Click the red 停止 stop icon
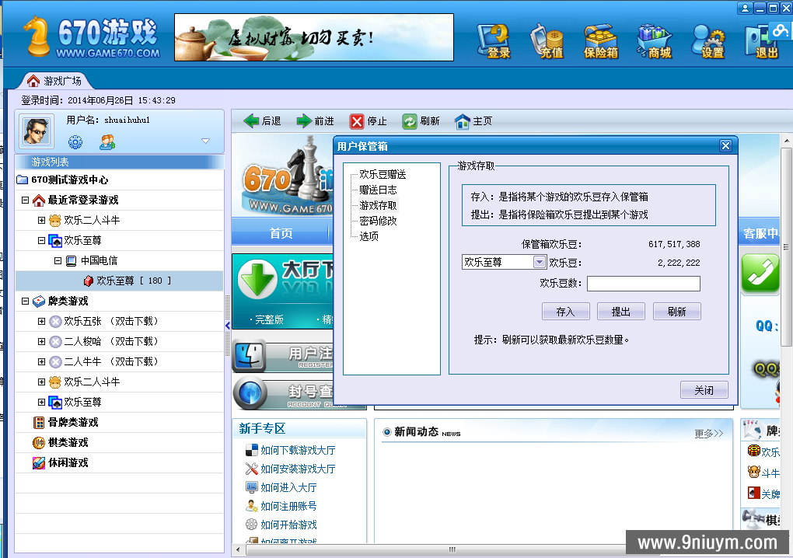 [357, 121]
